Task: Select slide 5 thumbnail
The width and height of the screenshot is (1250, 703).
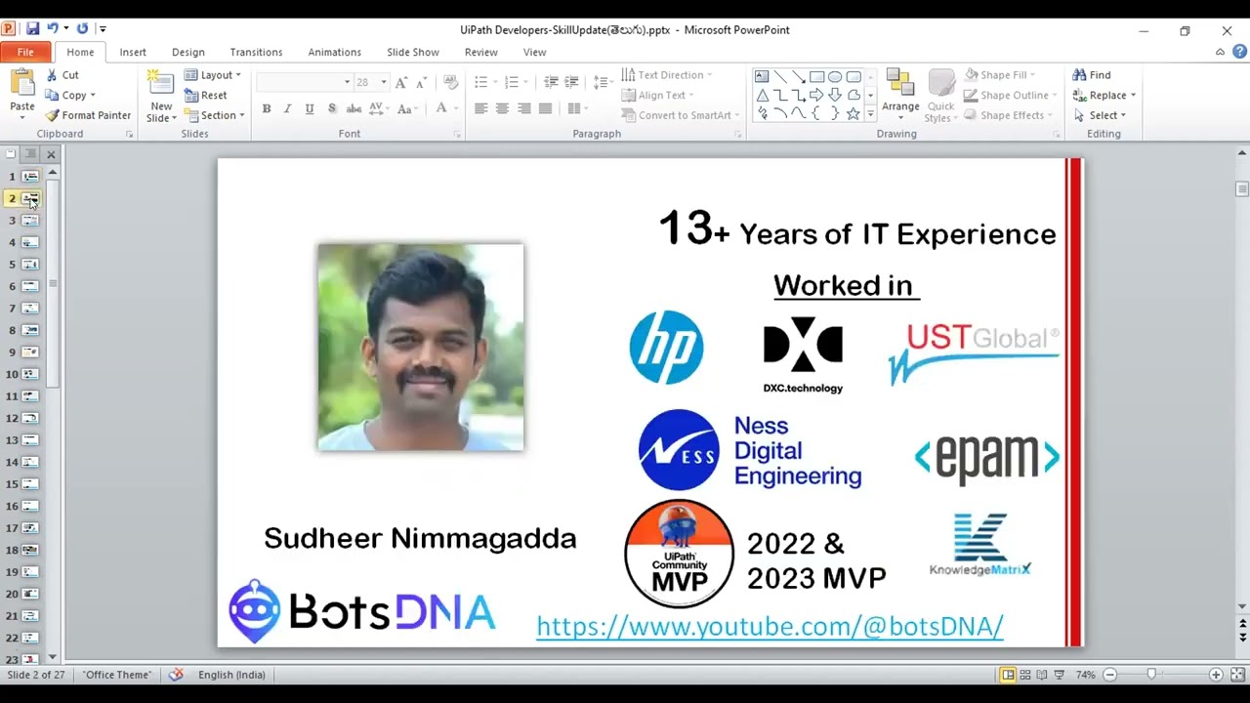Action: pyautogui.click(x=30, y=265)
